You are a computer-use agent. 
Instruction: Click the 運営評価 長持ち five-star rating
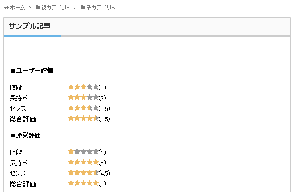(x=83, y=163)
